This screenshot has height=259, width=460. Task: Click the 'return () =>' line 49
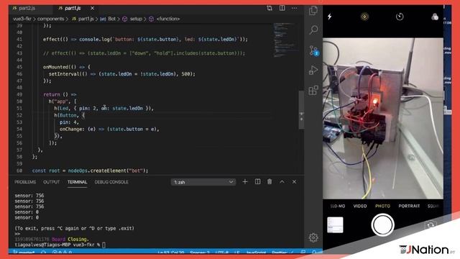(x=60, y=94)
